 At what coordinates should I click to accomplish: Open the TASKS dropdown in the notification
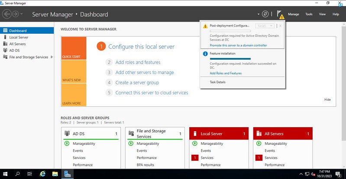click(x=265, y=26)
